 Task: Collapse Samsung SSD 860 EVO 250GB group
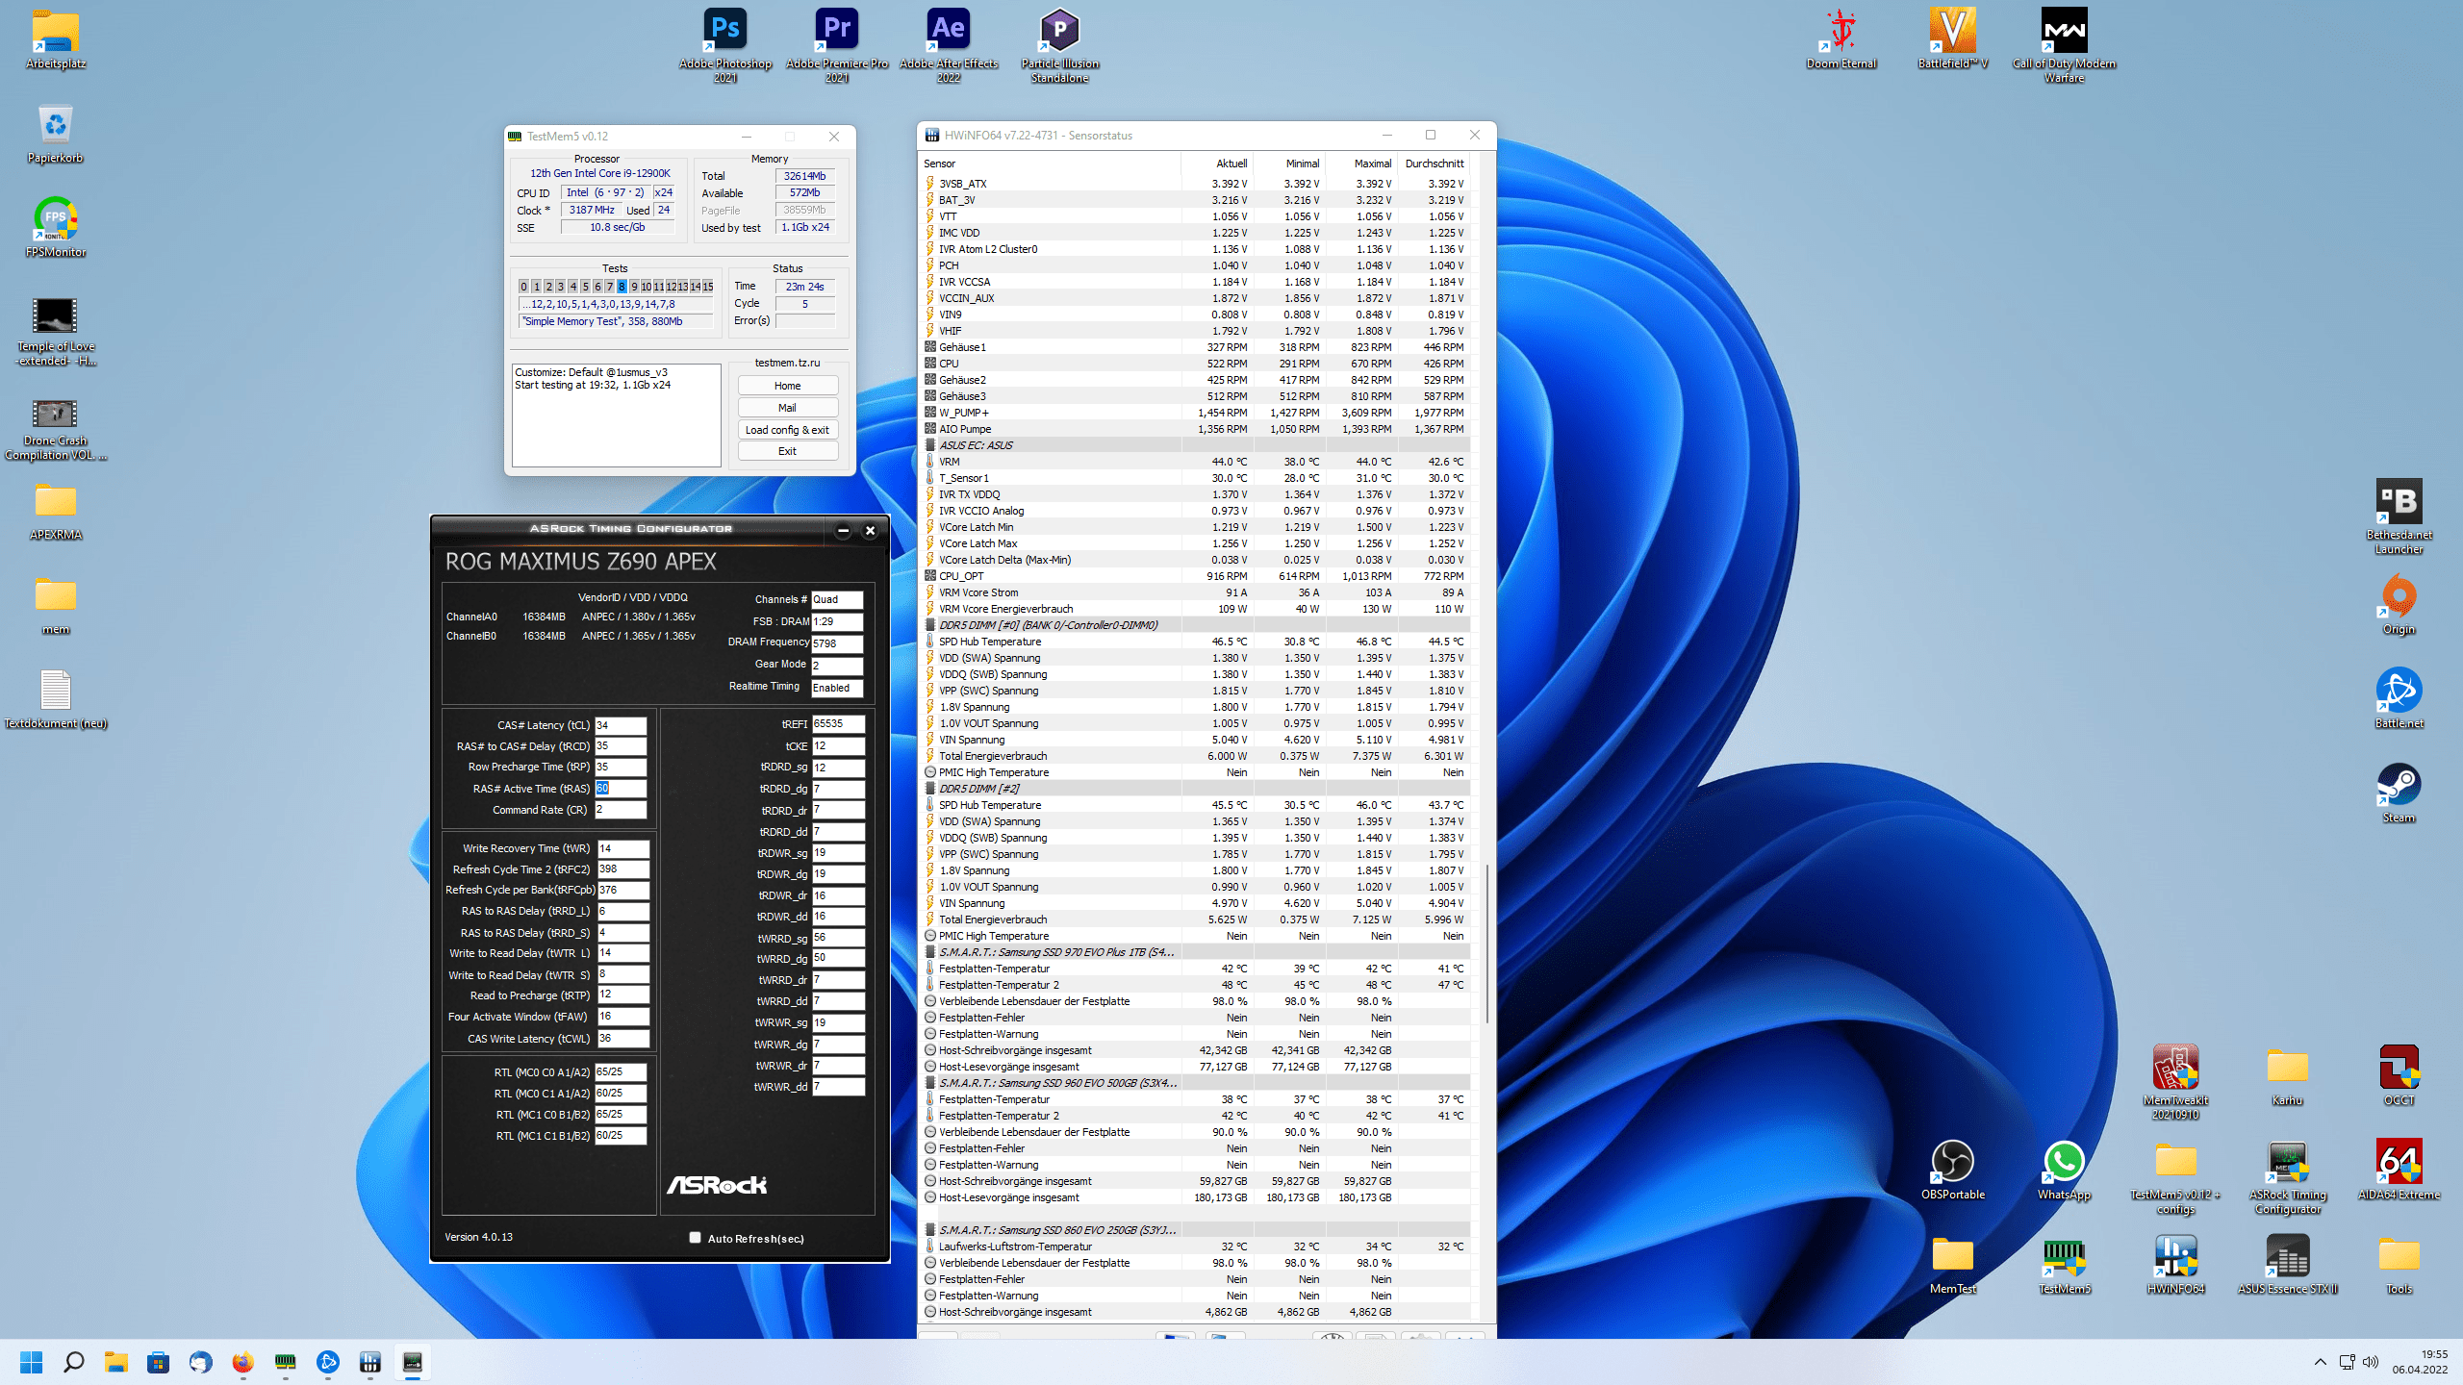(x=930, y=1230)
